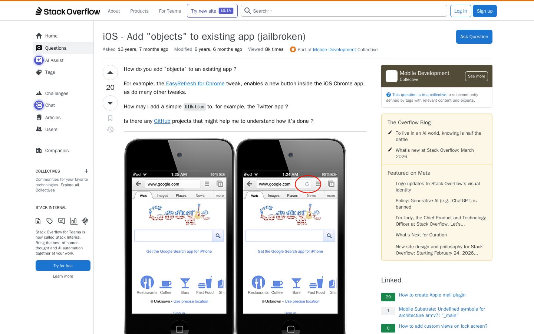Click the Stack Internal checkmark-message icon
Viewport: 534px width, 334px height.
click(x=62, y=221)
